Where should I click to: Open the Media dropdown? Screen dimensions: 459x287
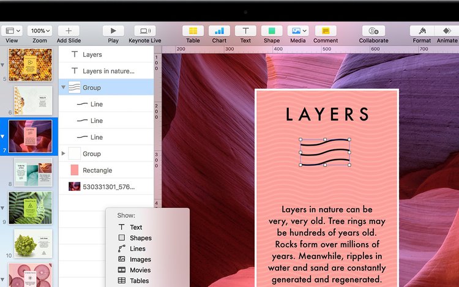(298, 31)
